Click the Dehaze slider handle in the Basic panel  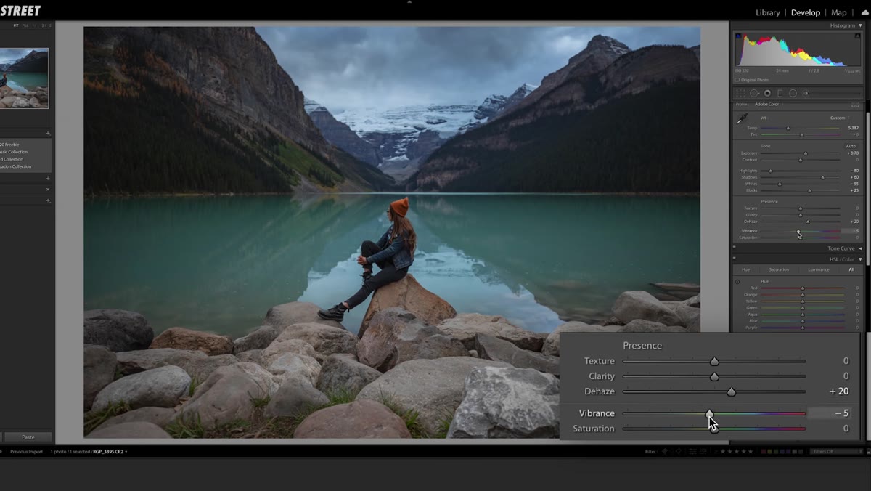point(808,222)
